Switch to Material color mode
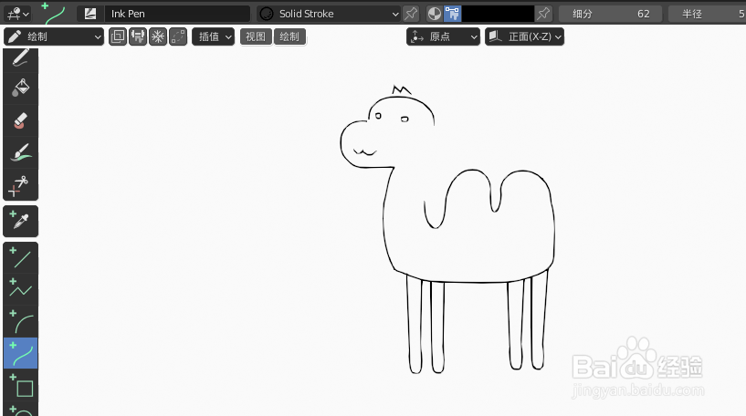746x416 pixels. tap(434, 14)
